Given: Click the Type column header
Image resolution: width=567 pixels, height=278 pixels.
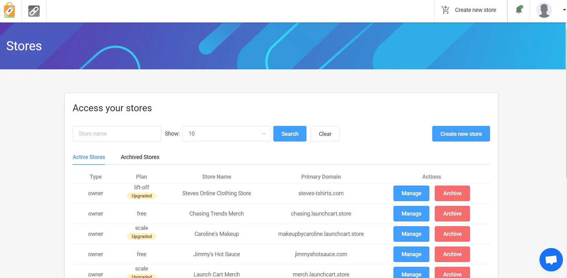Looking at the screenshot, I should point(96,177).
